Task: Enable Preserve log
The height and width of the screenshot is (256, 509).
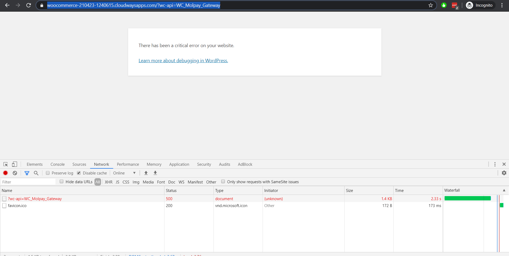Action: tap(48, 173)
